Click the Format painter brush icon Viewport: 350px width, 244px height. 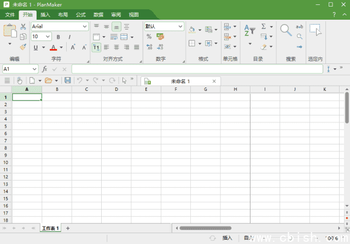(23, 47)
